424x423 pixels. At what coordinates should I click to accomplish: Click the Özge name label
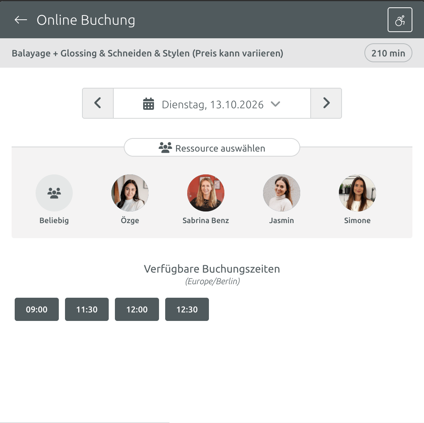pyautogui.click(x=130, y=220)
